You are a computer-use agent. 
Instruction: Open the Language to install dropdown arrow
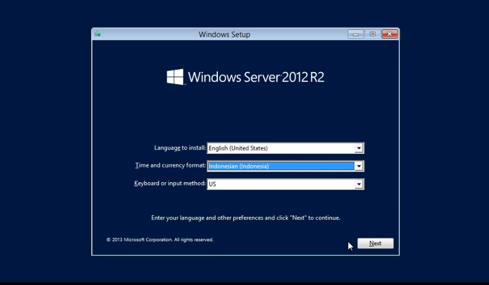(x=359, y=148)
